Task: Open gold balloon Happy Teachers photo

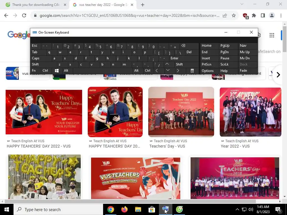Action: coord(44,177)
